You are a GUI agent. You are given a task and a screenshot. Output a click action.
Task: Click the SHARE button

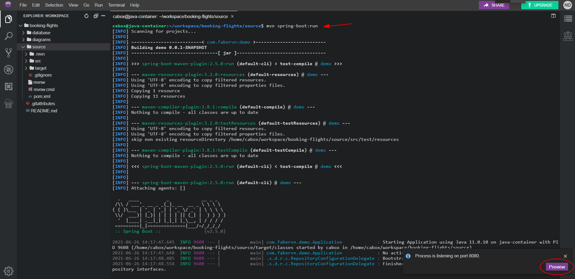[x=494, y=5]
